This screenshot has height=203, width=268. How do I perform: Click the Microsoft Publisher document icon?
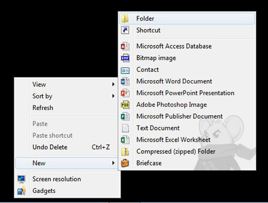coord(125,116)
